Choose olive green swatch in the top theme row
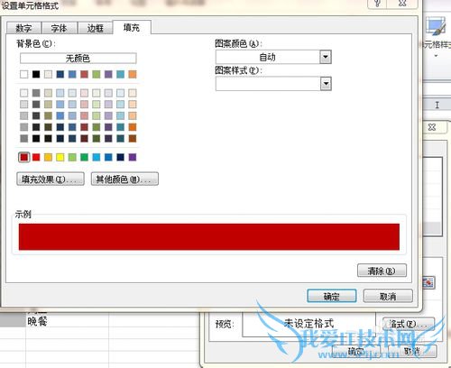This screenshot has width=451, height=368. pyautogui.click(x=97, y=74)
